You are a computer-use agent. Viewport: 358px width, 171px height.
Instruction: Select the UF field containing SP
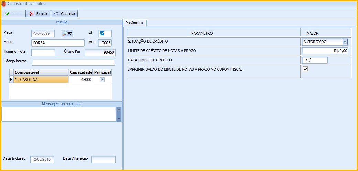105,34
